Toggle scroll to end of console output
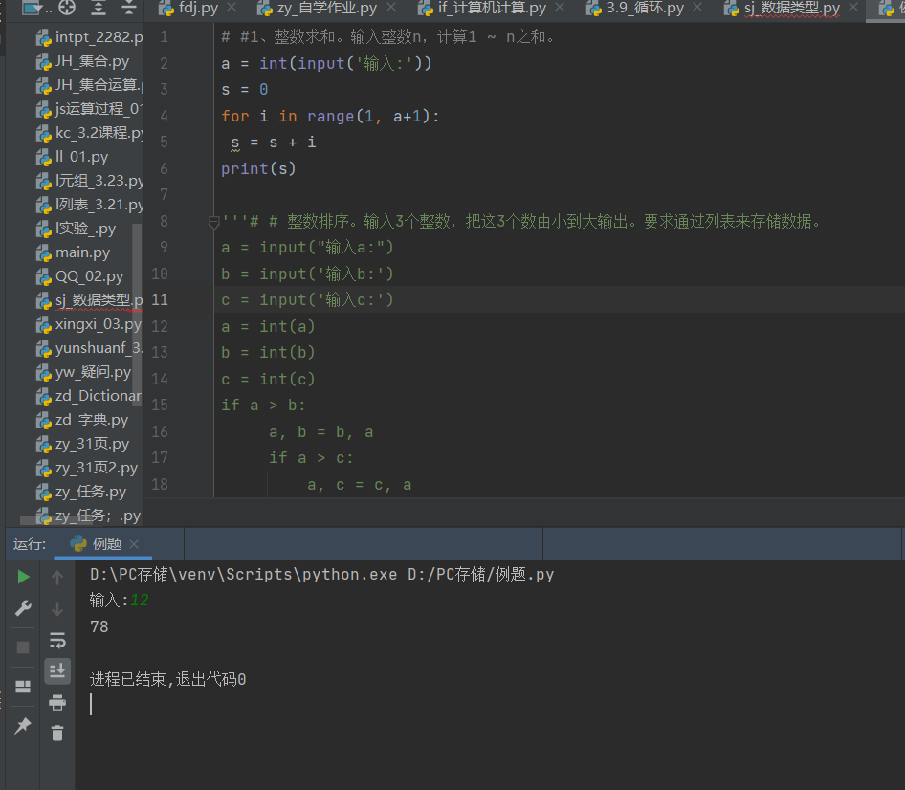 click(57, 671)
